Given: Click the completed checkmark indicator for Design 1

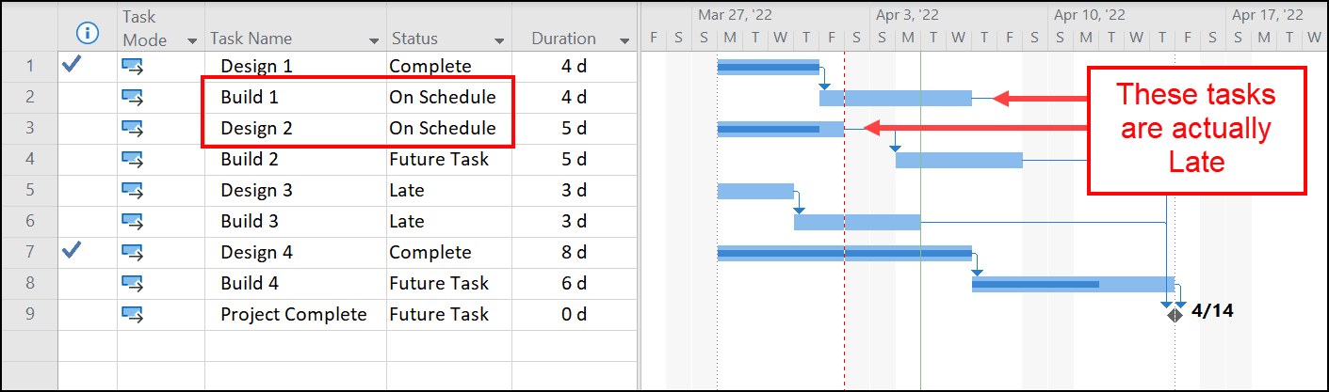Looking at the screenshot, I should click(71, 64).
